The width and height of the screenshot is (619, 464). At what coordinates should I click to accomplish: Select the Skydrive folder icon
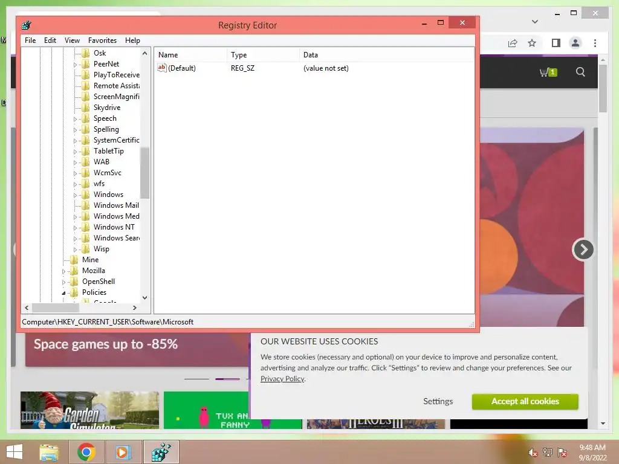pyautogui.click(x=86, y=108)
